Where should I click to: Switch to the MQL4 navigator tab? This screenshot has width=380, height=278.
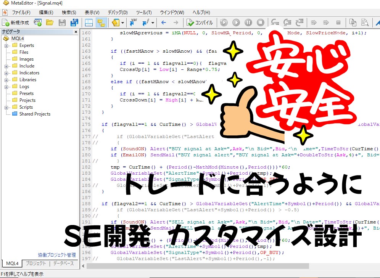point(12,264)
